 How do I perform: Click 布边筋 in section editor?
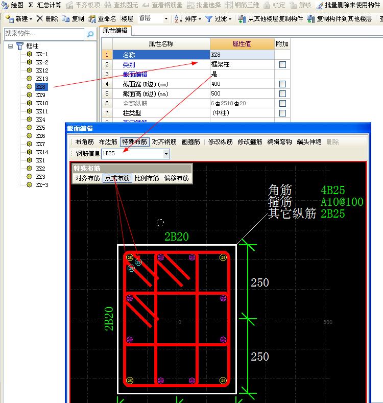pyautogui.click(x=108, y=142)
